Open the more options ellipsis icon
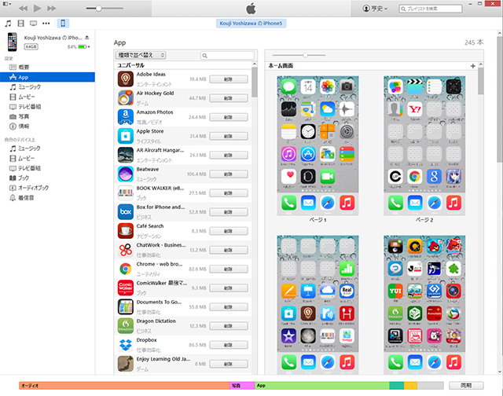The width and height of the screenshot is (503, 396). coord(46,24)
